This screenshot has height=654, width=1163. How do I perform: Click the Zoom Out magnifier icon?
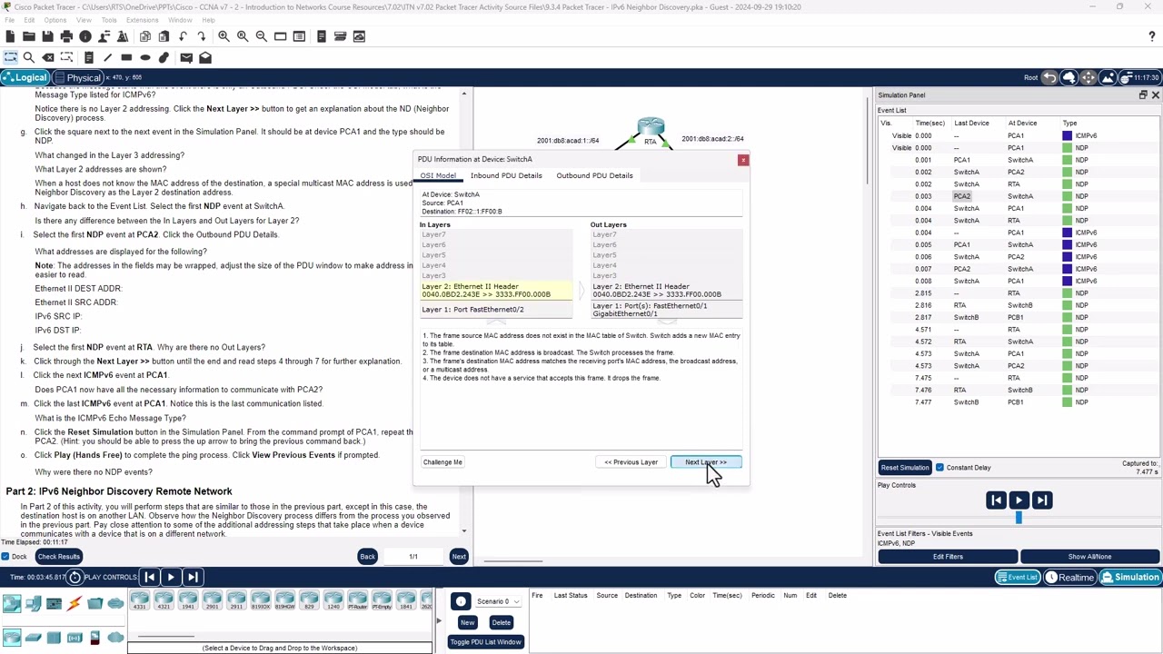pos(262,36)
